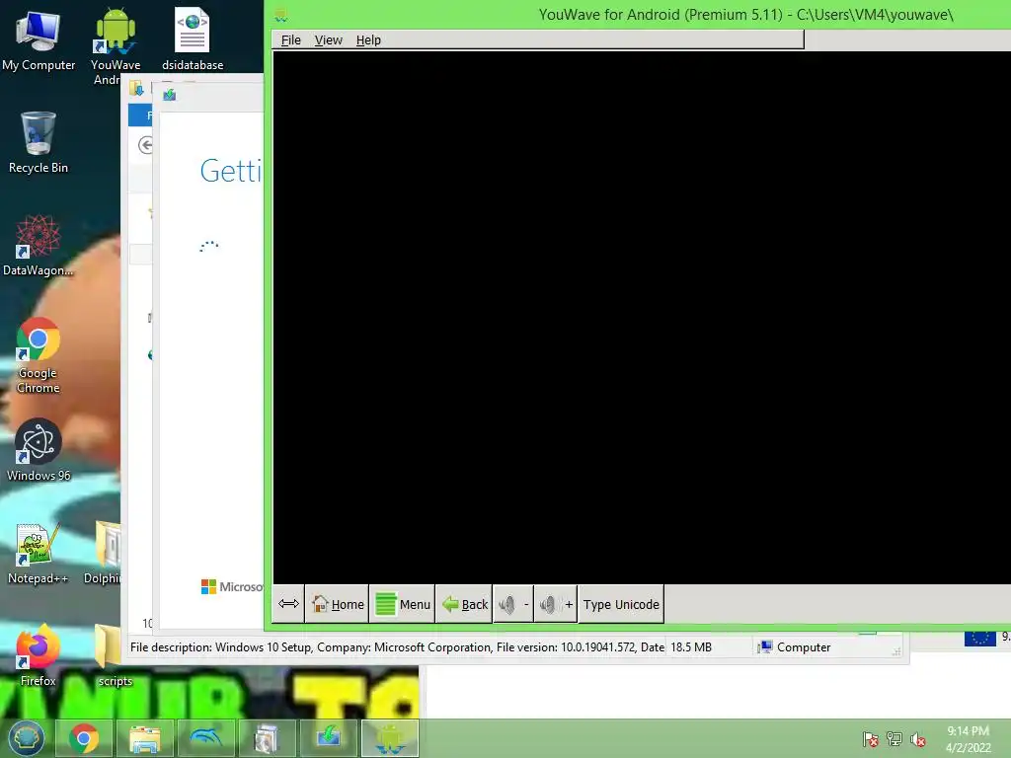Click the Dolphin emulator taskbar icon
The height and width of the screenshot is (758, 1011).
pyautogui.click(x=206, y=738)
